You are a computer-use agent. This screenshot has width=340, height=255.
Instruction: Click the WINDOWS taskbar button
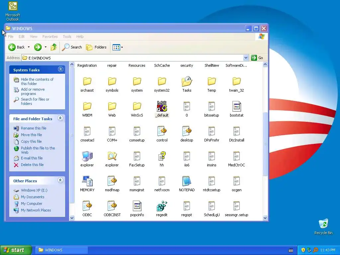pyautogui.click(x=61, y=250)
